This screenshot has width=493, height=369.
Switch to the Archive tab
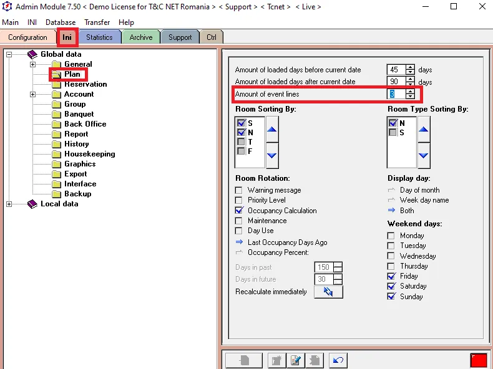click(x=141, y=37)
